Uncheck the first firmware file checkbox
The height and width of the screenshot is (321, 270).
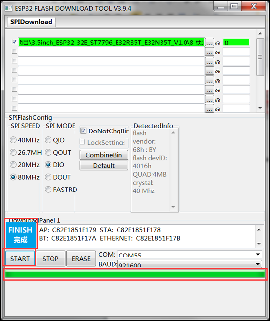point(14,42)
